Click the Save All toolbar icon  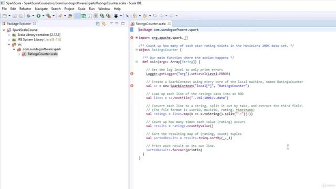click(21, 16)
